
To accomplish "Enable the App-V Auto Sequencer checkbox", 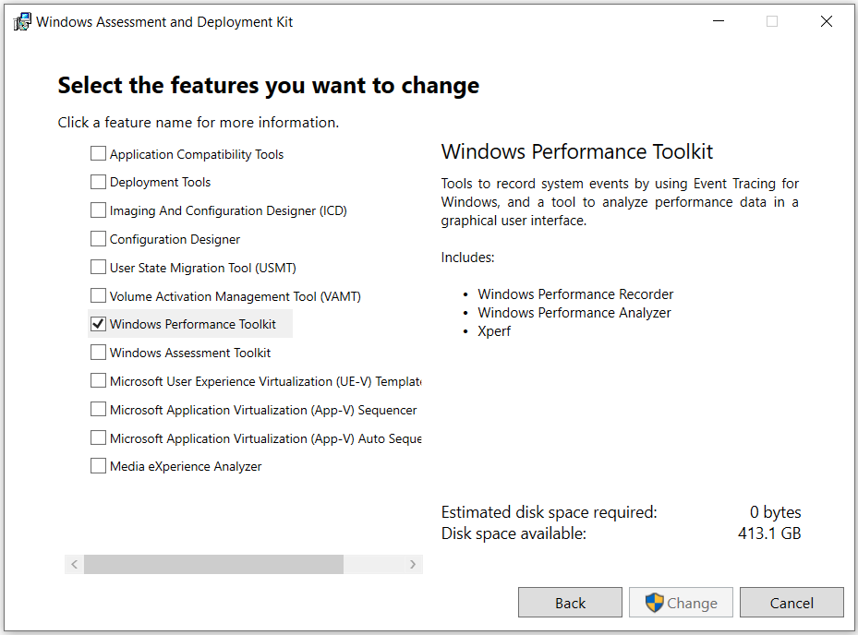I will (x=98, y=438).
